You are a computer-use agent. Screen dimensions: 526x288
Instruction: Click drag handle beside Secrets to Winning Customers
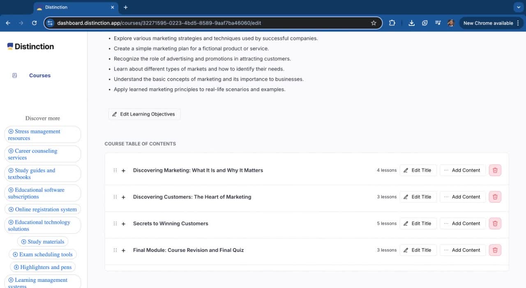coord(115,224)
